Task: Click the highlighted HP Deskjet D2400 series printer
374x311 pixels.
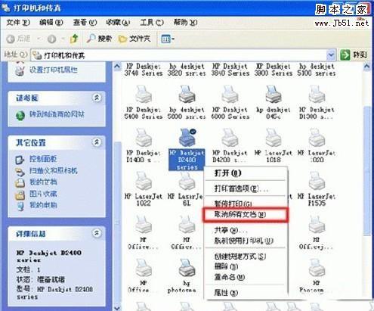Action: (187, 149)
